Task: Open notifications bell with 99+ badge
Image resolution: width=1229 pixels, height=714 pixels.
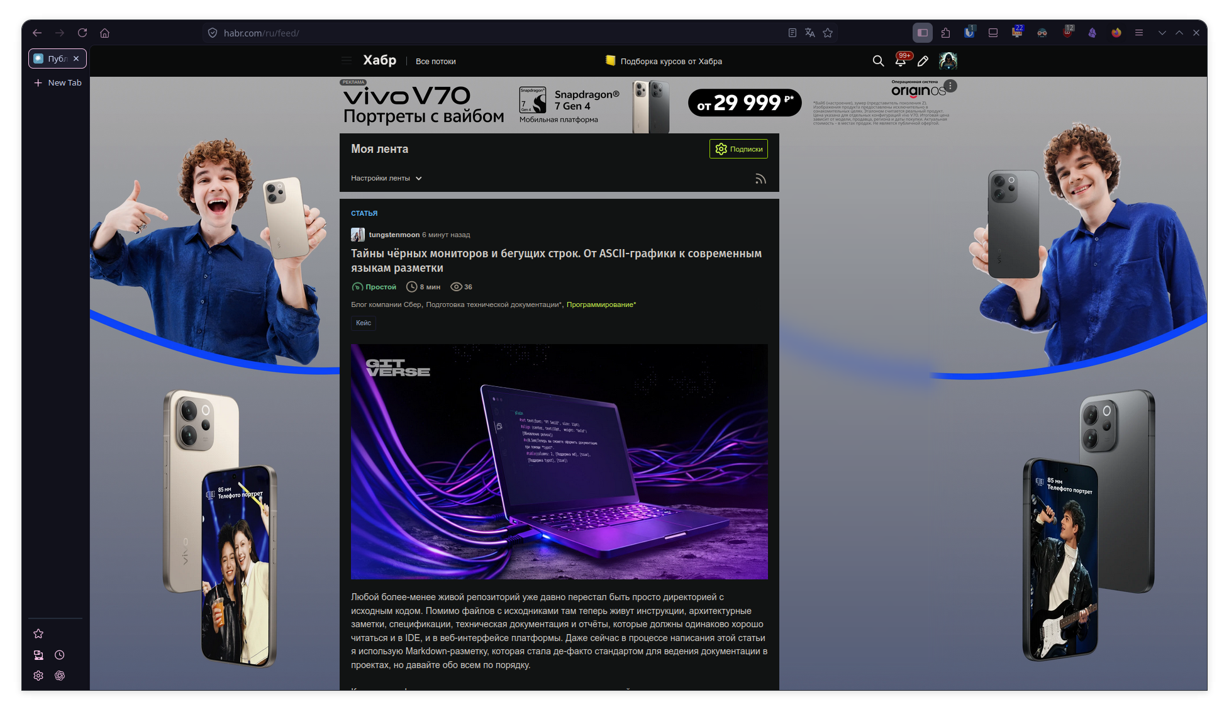Action: 901,60
